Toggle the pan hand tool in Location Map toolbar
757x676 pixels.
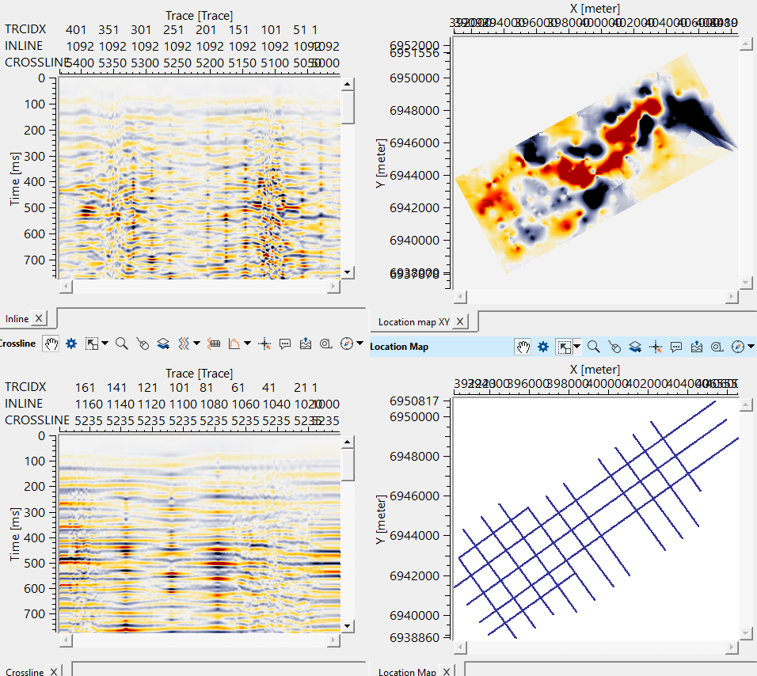[x=523, y=347]
